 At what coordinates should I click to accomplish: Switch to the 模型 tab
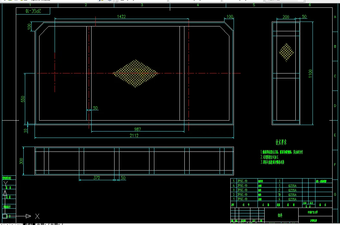pyautogui.click(x=29, y=224)
